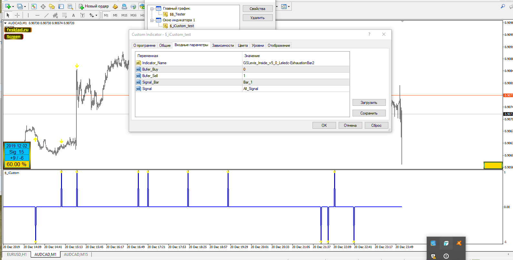The image size is (513, 260).
Task: Select the crosshair tool
Action: (17, 15)
